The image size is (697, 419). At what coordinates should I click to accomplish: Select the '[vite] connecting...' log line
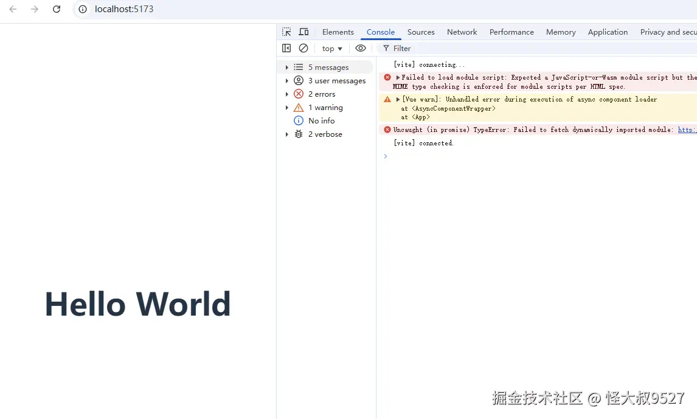pos(429,65)
